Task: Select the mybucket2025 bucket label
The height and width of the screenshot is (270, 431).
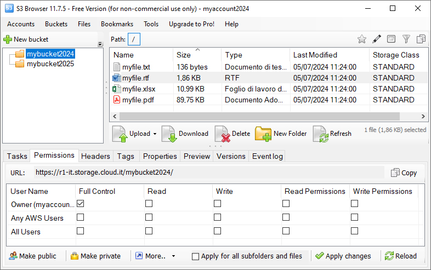Action: point(50,64)
